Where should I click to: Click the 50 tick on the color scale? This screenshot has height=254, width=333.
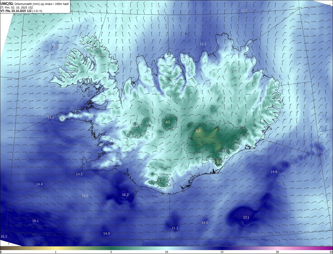[331, 252]
